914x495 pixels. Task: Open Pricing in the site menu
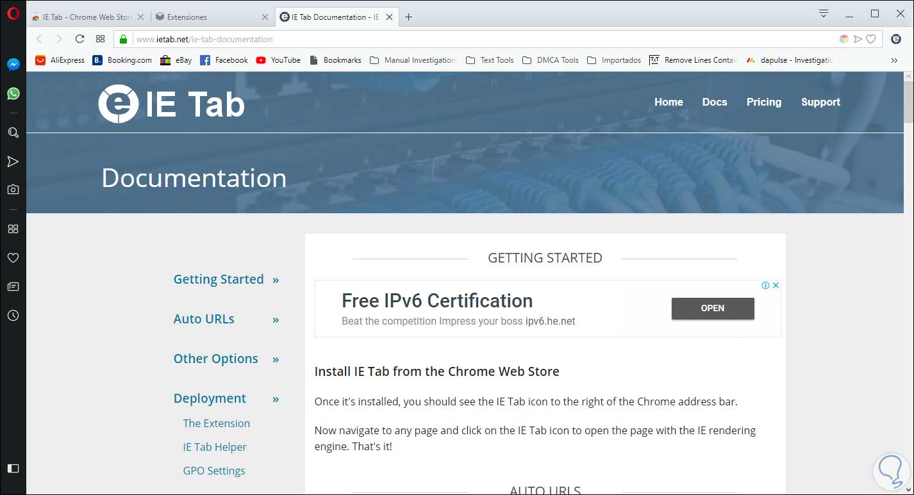tap(764, 102)
